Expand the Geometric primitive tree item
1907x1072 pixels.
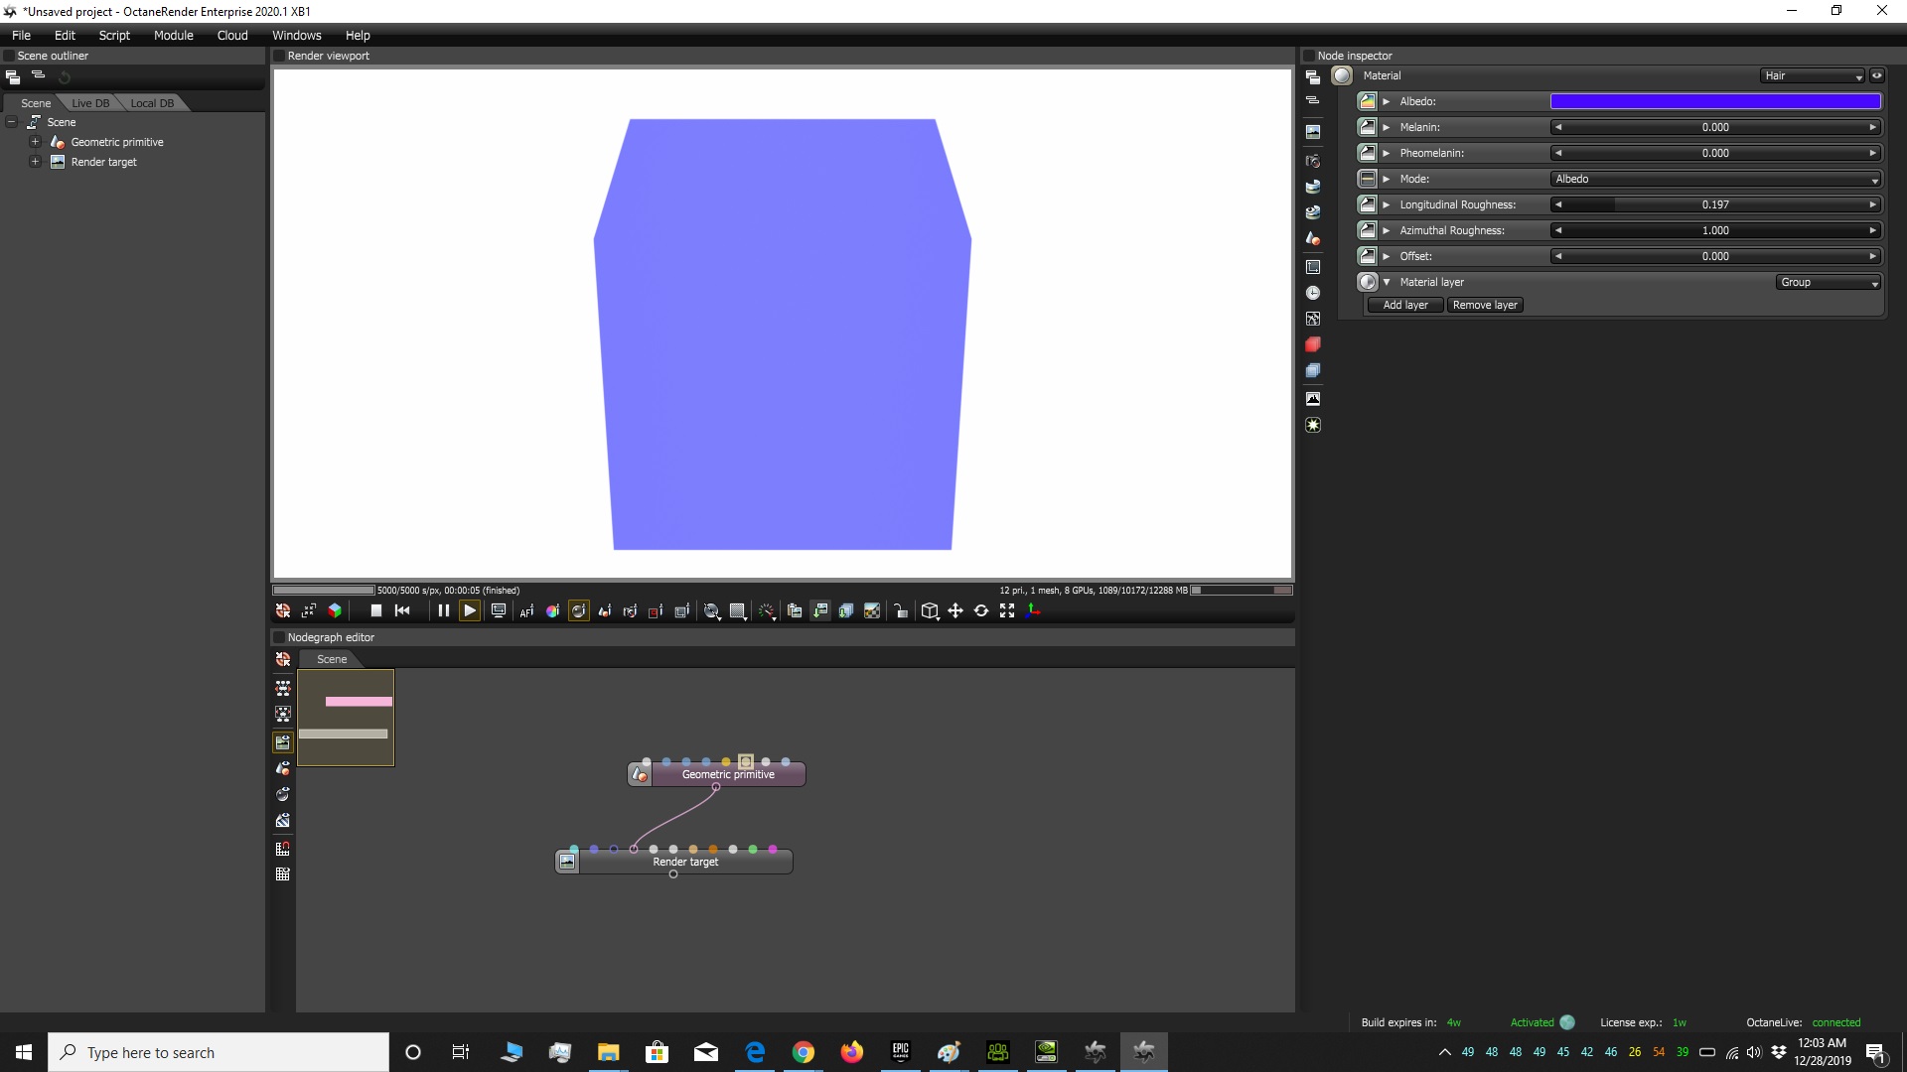35,142
